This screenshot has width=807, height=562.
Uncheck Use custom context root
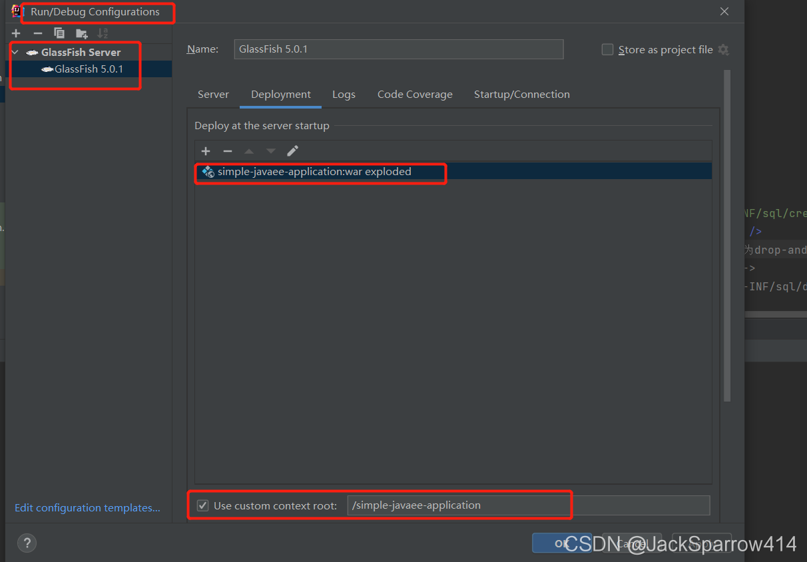(x=203, y=505)
